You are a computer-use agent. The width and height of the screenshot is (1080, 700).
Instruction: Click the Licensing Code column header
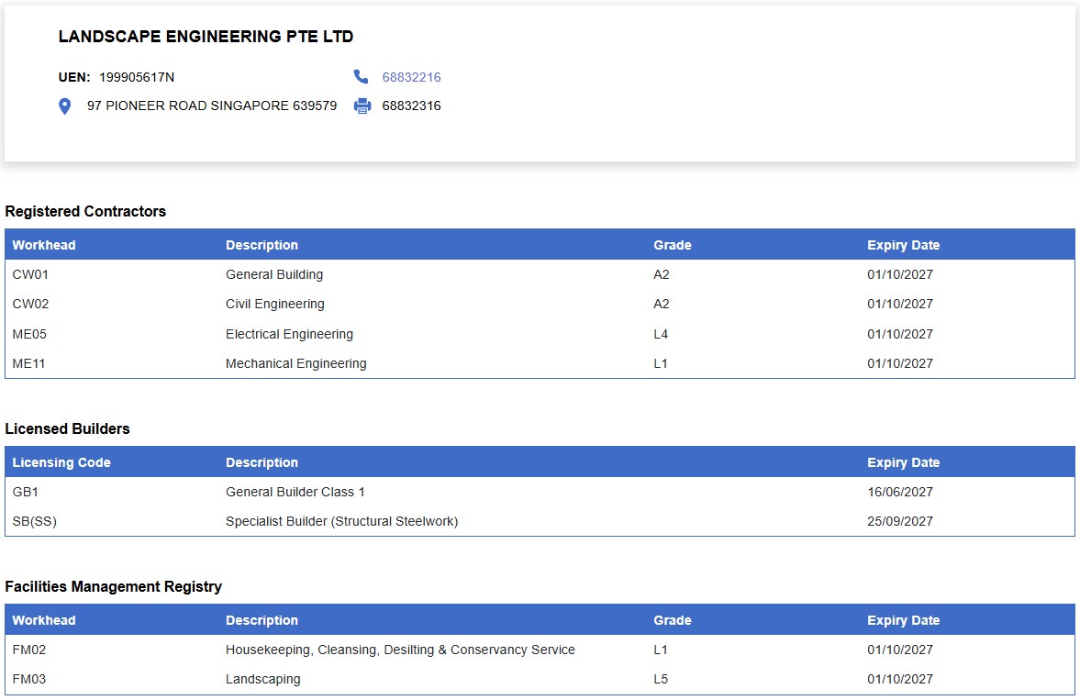click(61, 462)
